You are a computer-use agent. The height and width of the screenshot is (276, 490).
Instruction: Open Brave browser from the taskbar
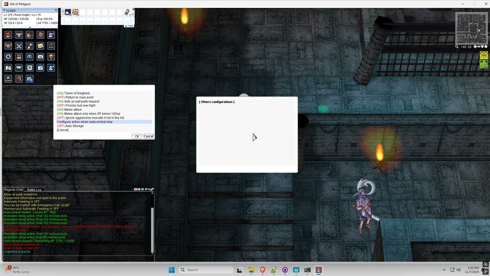[x=262, y=270]
